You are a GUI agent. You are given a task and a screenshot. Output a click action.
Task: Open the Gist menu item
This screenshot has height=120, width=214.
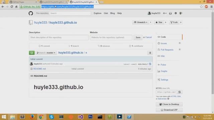click(x=106, y=13)
